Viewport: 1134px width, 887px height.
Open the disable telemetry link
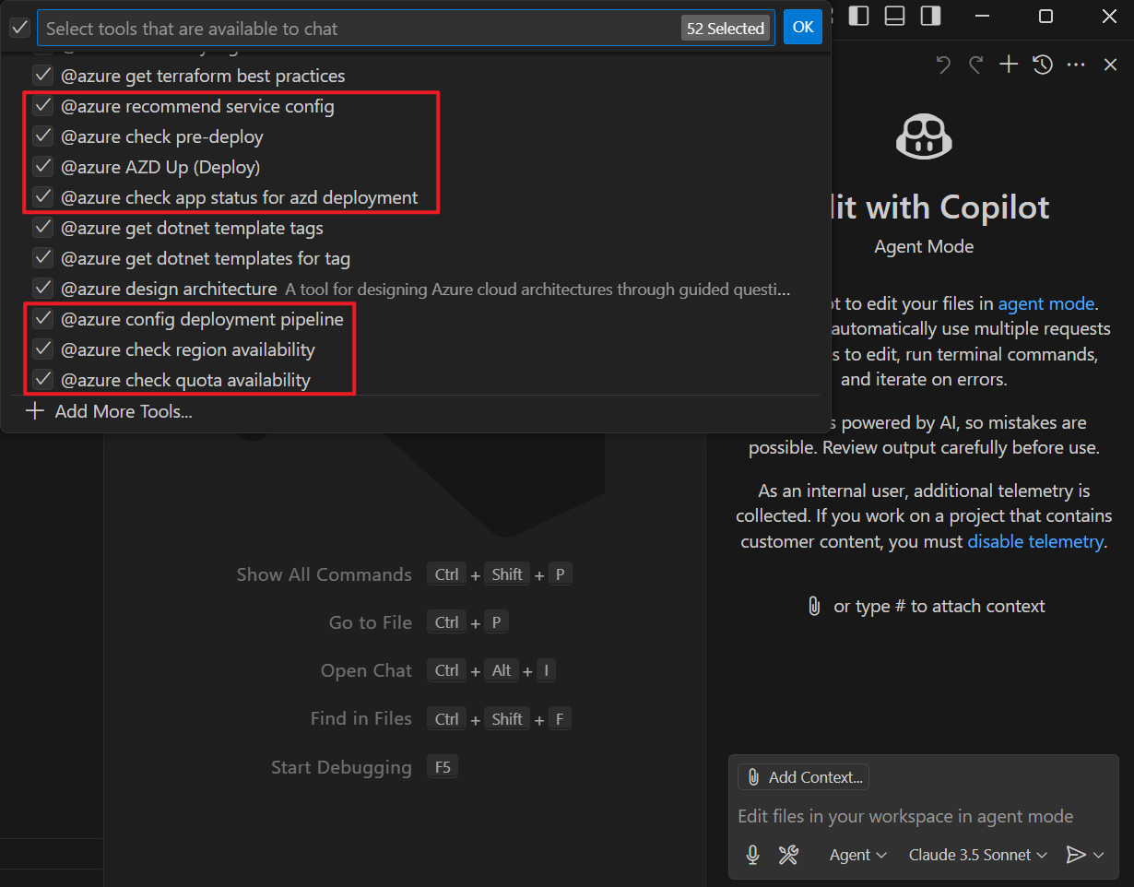[x=1035, y=542]
